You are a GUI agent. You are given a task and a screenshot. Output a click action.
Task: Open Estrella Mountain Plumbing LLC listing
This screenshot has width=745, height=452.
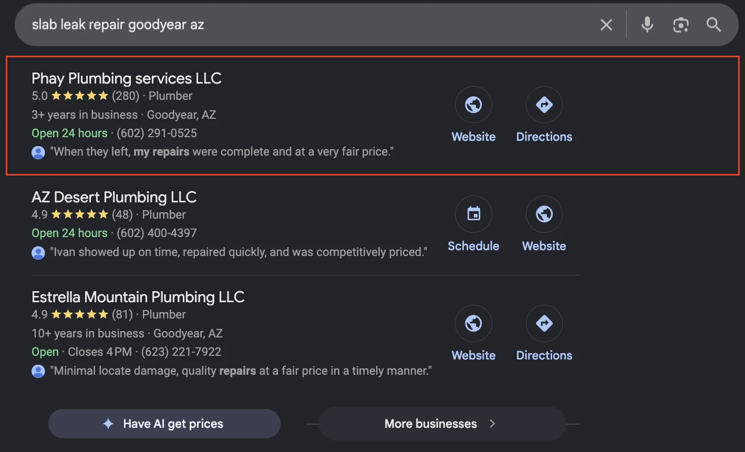pos(138,297)
